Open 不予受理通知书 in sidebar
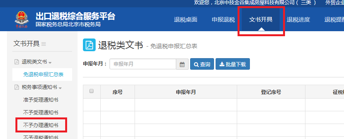The image size is (344, 139). 40,113
